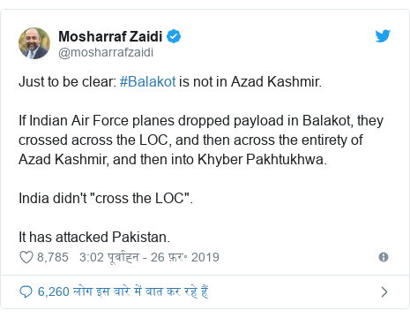Click the "Just to be clear" text
This screenshot has width=410, height=318.
click(68, 81)
